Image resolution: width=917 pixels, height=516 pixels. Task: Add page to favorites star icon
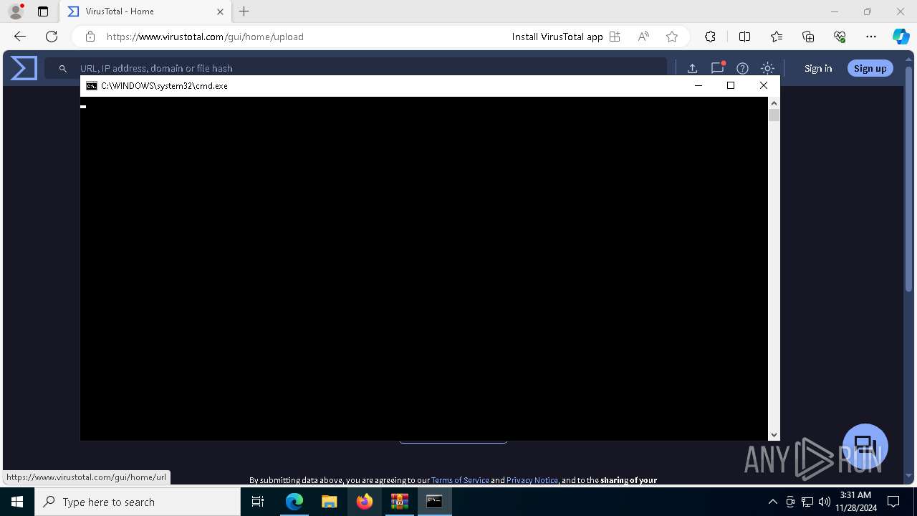pos(671,37)
